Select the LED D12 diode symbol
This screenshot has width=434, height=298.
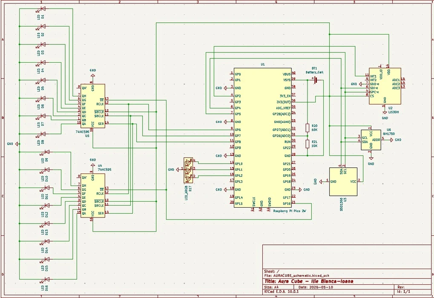[x=47, y=205]
